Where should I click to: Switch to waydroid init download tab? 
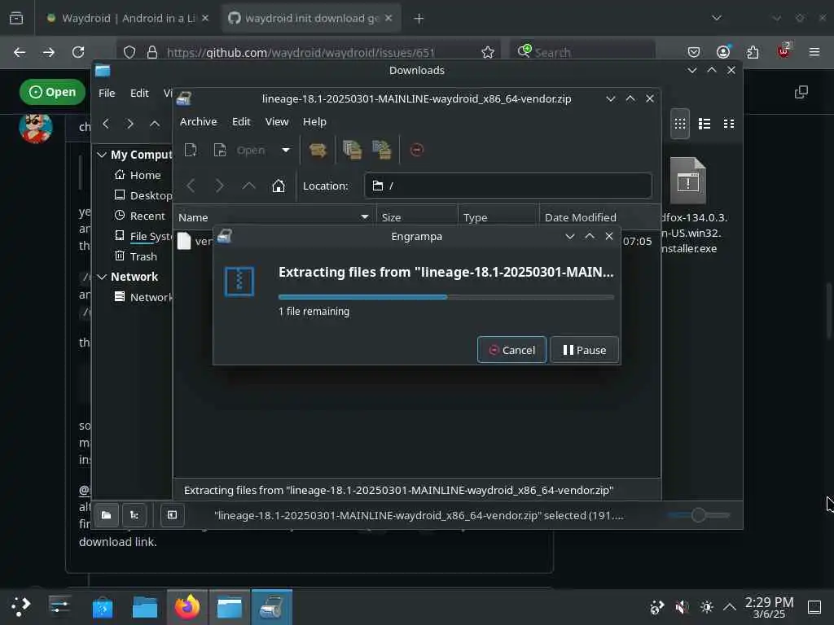[x=310, y=18]
